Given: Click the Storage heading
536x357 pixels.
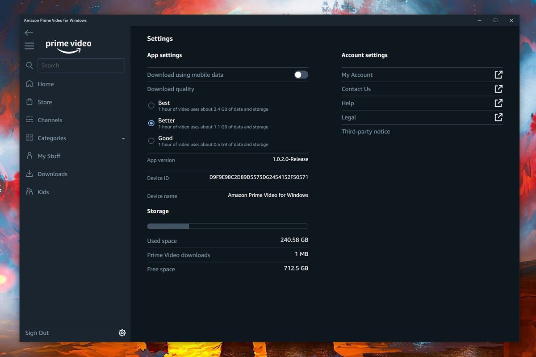Looking at the screenshot, I should coord(158,211).
